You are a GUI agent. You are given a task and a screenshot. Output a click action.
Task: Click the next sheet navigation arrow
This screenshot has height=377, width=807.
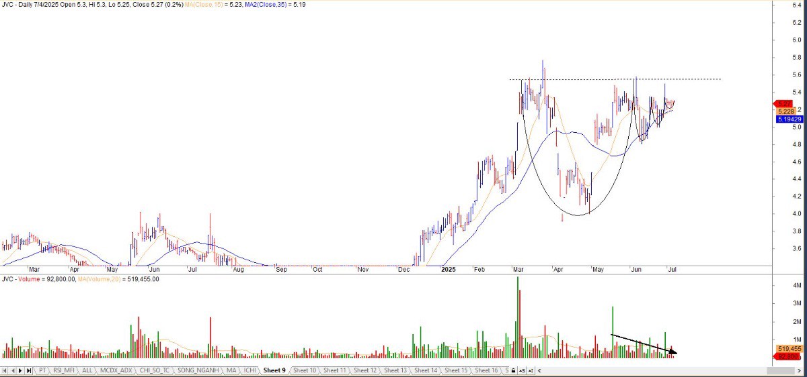coord(21,370)
